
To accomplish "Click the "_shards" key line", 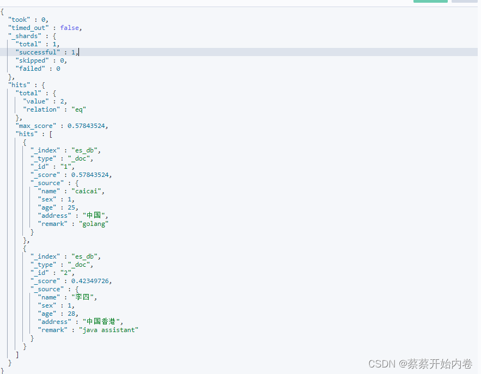I will tap(32, 36).
